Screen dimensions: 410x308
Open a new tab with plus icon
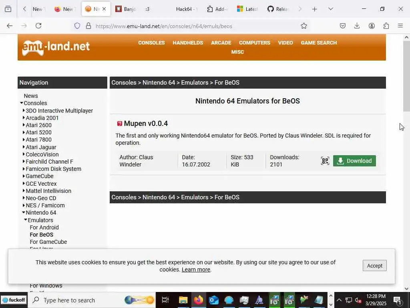315,9
